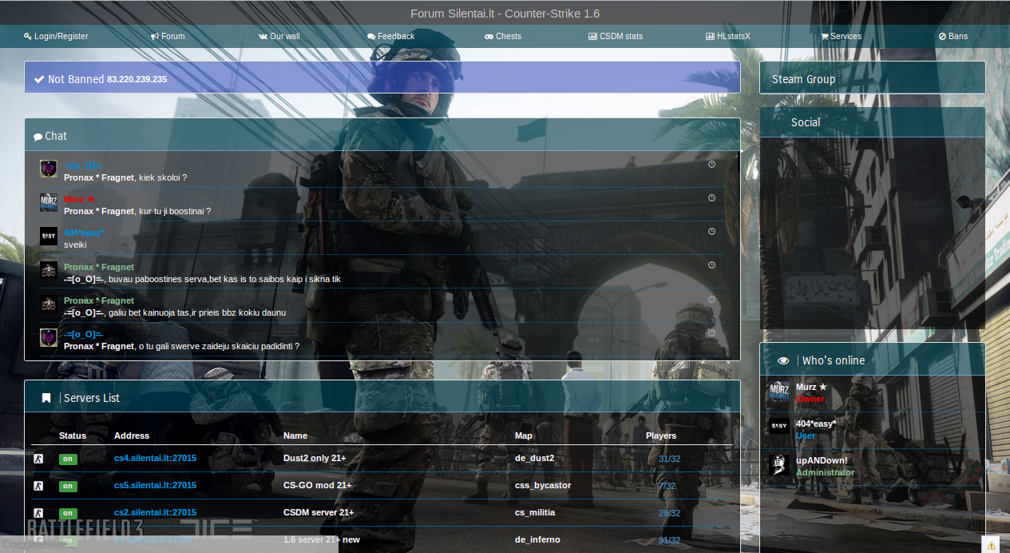Click the clock icon on the 'kur tu ji boostinai' message
The height and width of the screenshot is (553, 1010).
tap(711, 197)
